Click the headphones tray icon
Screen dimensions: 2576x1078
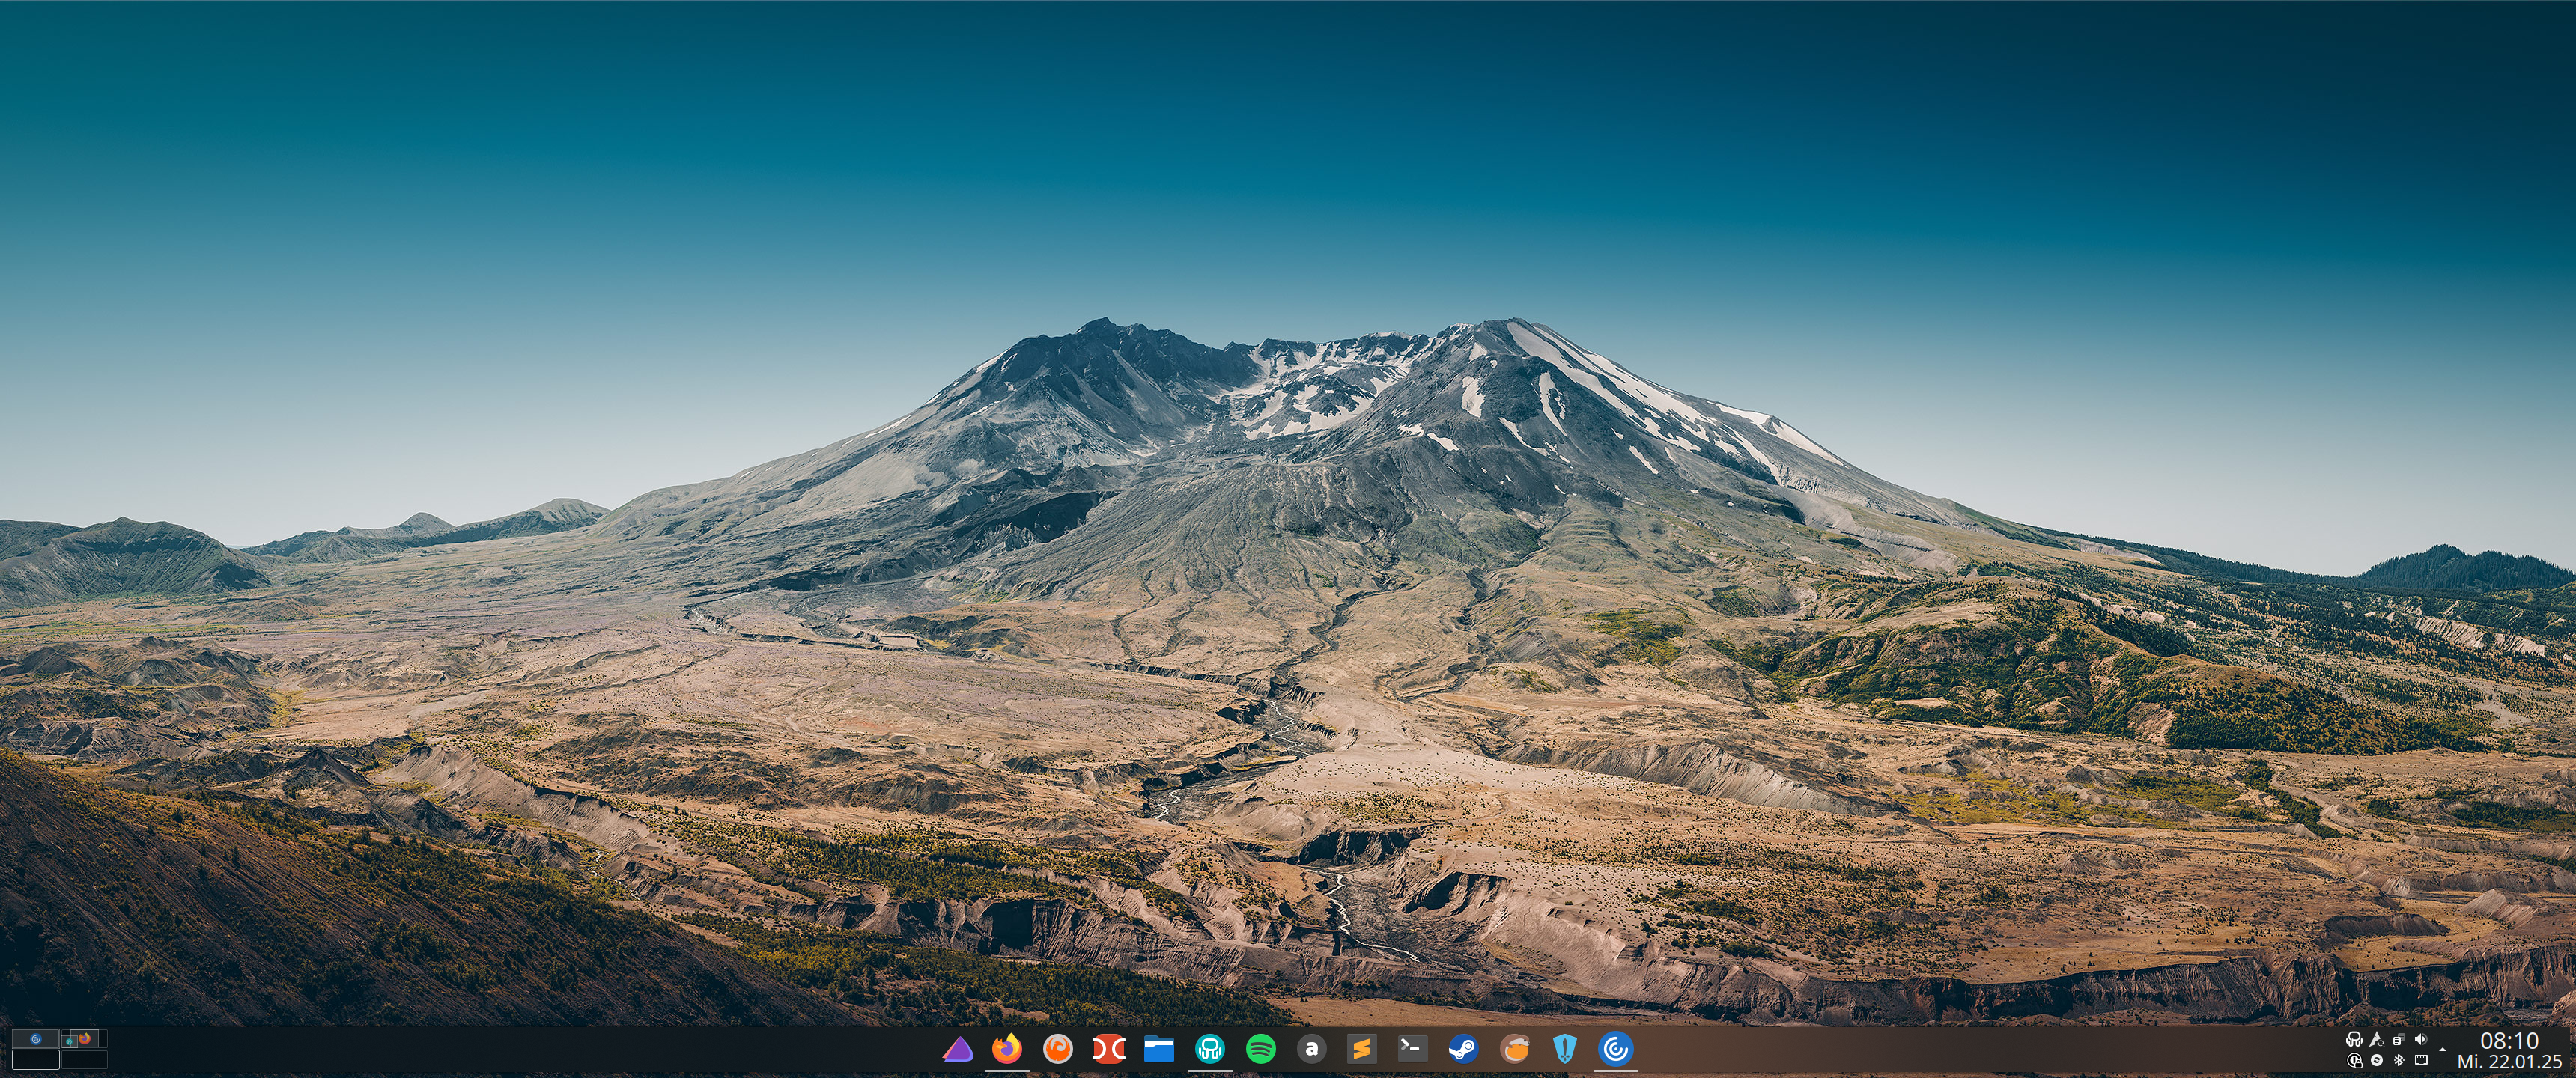[2355, 1039]
